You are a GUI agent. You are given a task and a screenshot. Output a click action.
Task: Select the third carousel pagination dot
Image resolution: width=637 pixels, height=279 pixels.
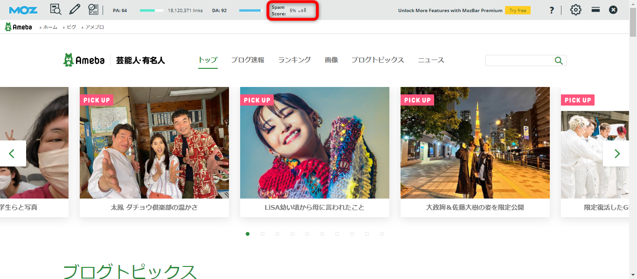point(277,234)
